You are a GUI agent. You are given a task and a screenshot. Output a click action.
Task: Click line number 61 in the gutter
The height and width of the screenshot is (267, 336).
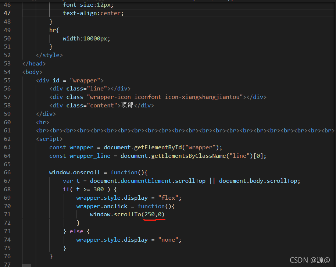(7, 131)
